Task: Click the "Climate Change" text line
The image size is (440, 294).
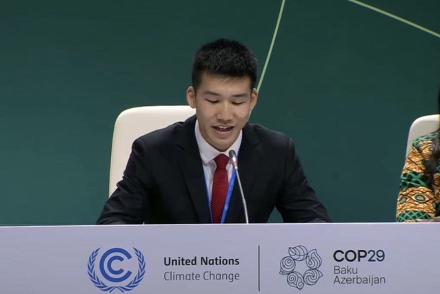Action: point(201,276)
